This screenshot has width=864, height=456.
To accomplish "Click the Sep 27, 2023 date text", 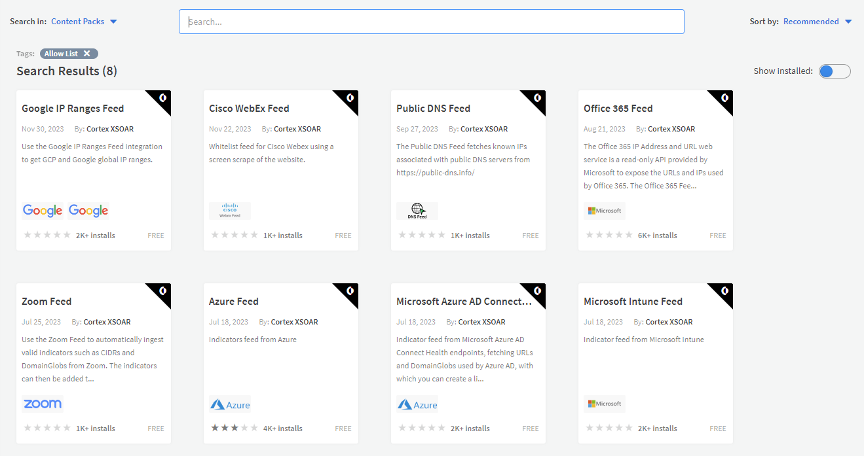I will pyautogui.click(x=417, y=129).
